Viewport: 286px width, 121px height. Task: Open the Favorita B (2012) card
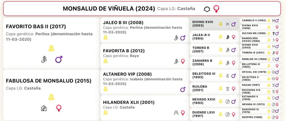[x=144, y=56]
